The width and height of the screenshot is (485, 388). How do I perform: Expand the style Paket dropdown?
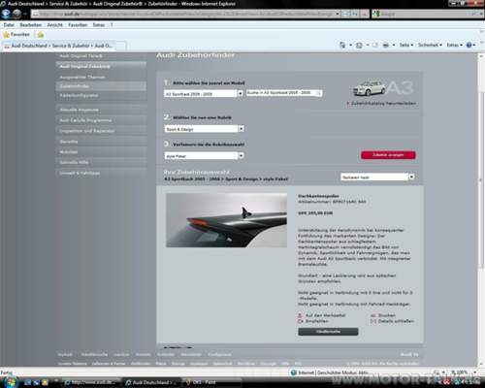204,156
